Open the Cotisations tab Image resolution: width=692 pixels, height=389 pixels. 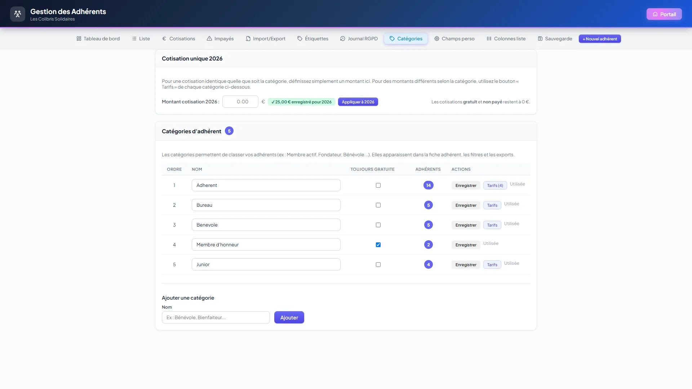click(x=179, y=39)
